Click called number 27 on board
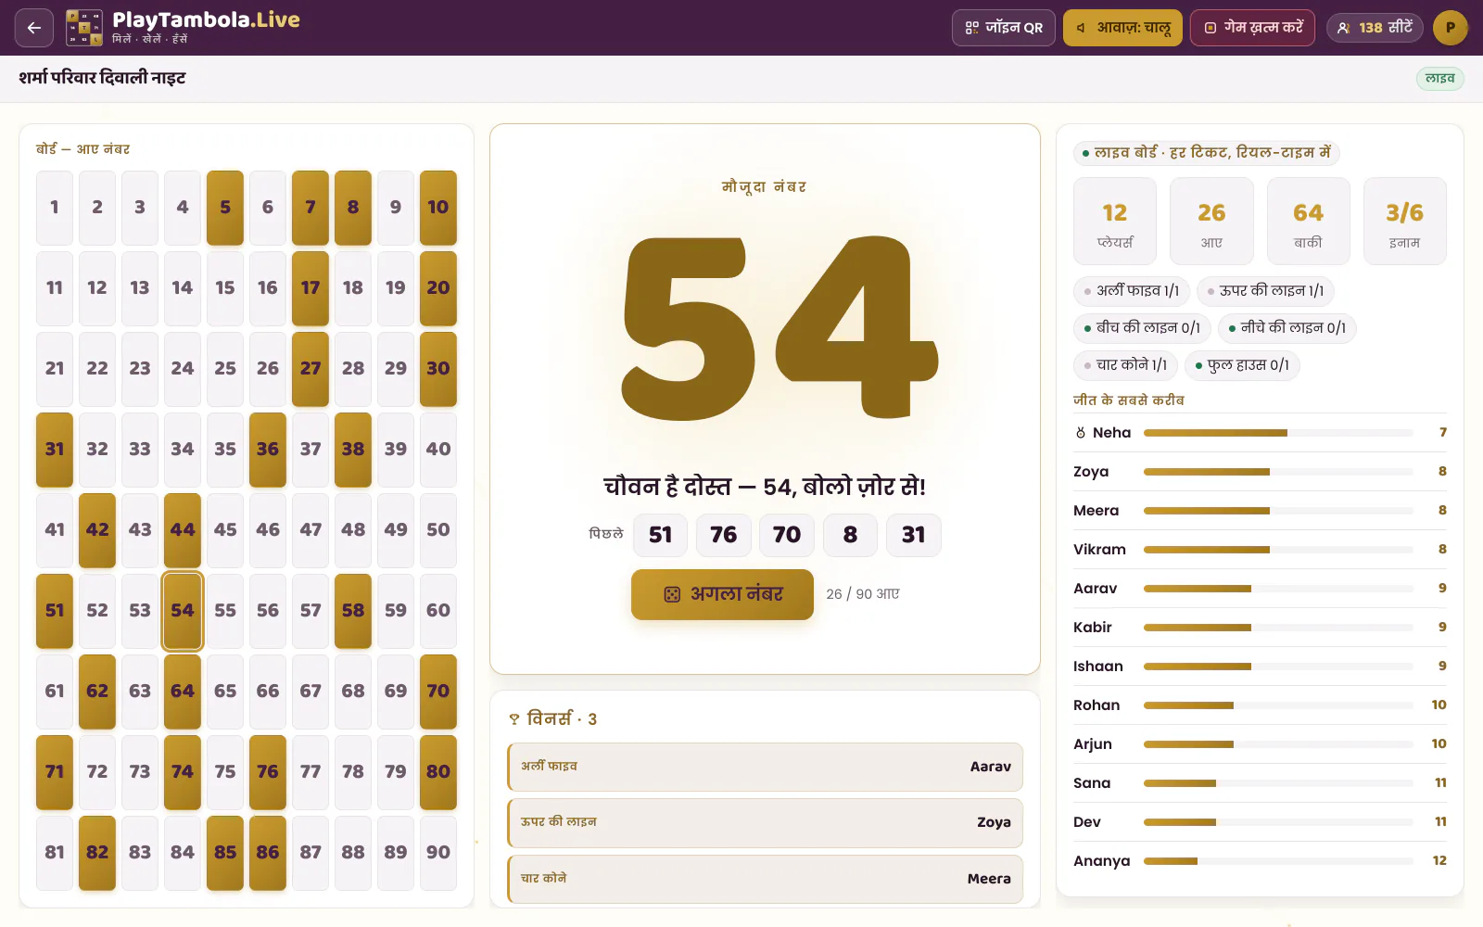 [311, 369]
